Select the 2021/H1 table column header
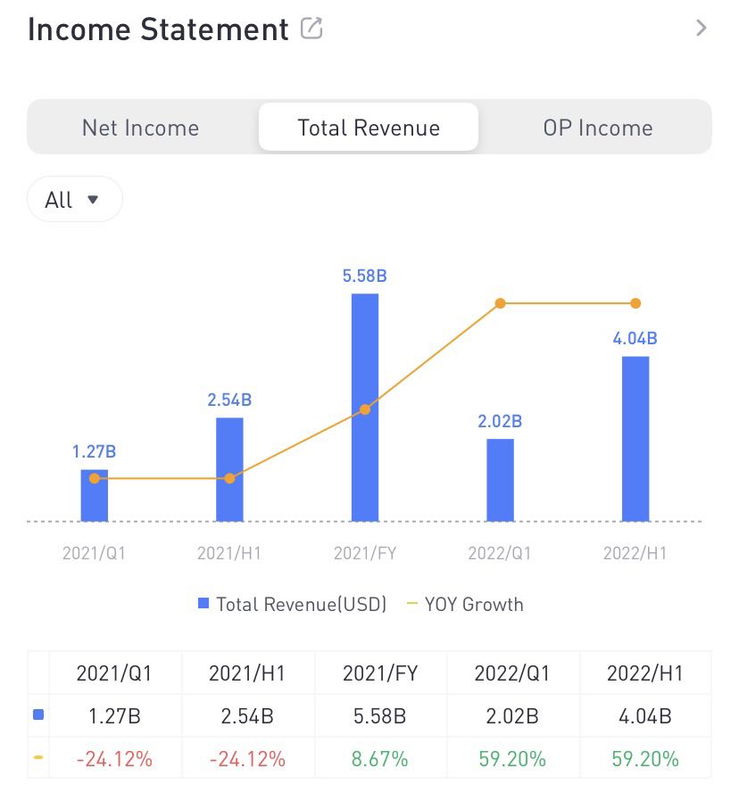Image resolution: width=739 pixels, height=801 pixels. coord(247,673)
